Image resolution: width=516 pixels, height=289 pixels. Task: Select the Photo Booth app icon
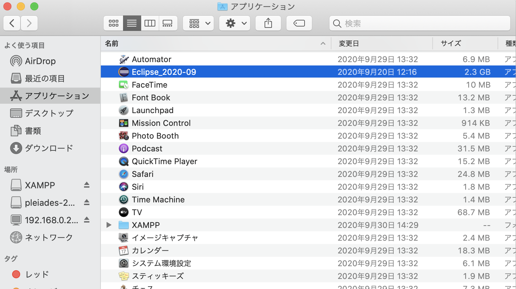[124, 136]
